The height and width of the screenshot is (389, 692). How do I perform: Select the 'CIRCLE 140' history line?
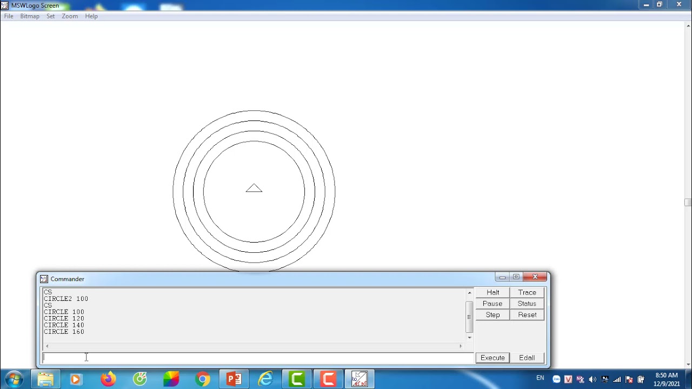(x=64, y=325)
